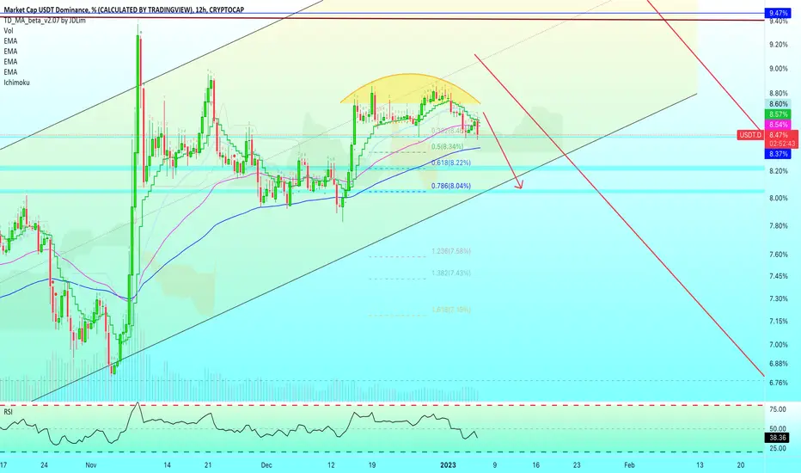The image size is (801, 473).
Task: Click the 1.618 Fibonacci extension label
Action: pos(450,310)
